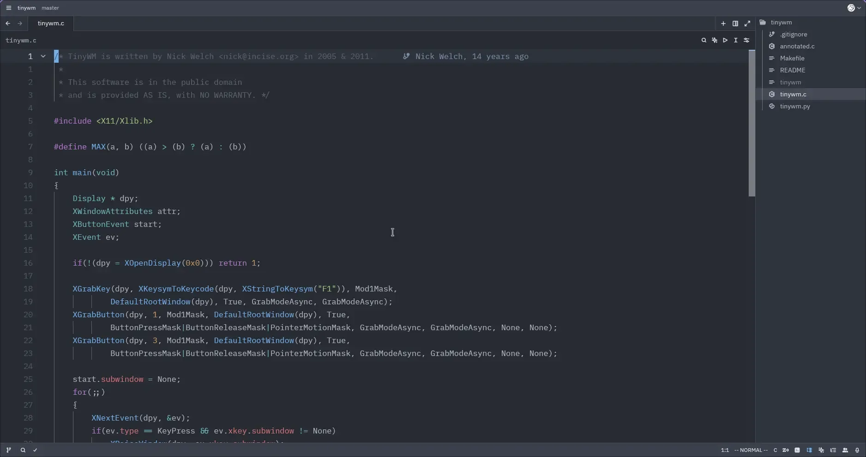
Task: Open tinywm.py in project panel
Action: click(795, 106)
